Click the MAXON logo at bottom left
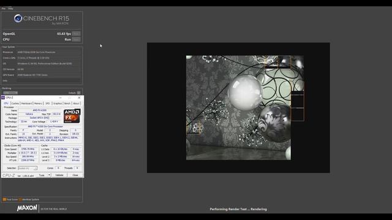The height and width of the screenshot is (220, 392). click(x=27, y=208)
